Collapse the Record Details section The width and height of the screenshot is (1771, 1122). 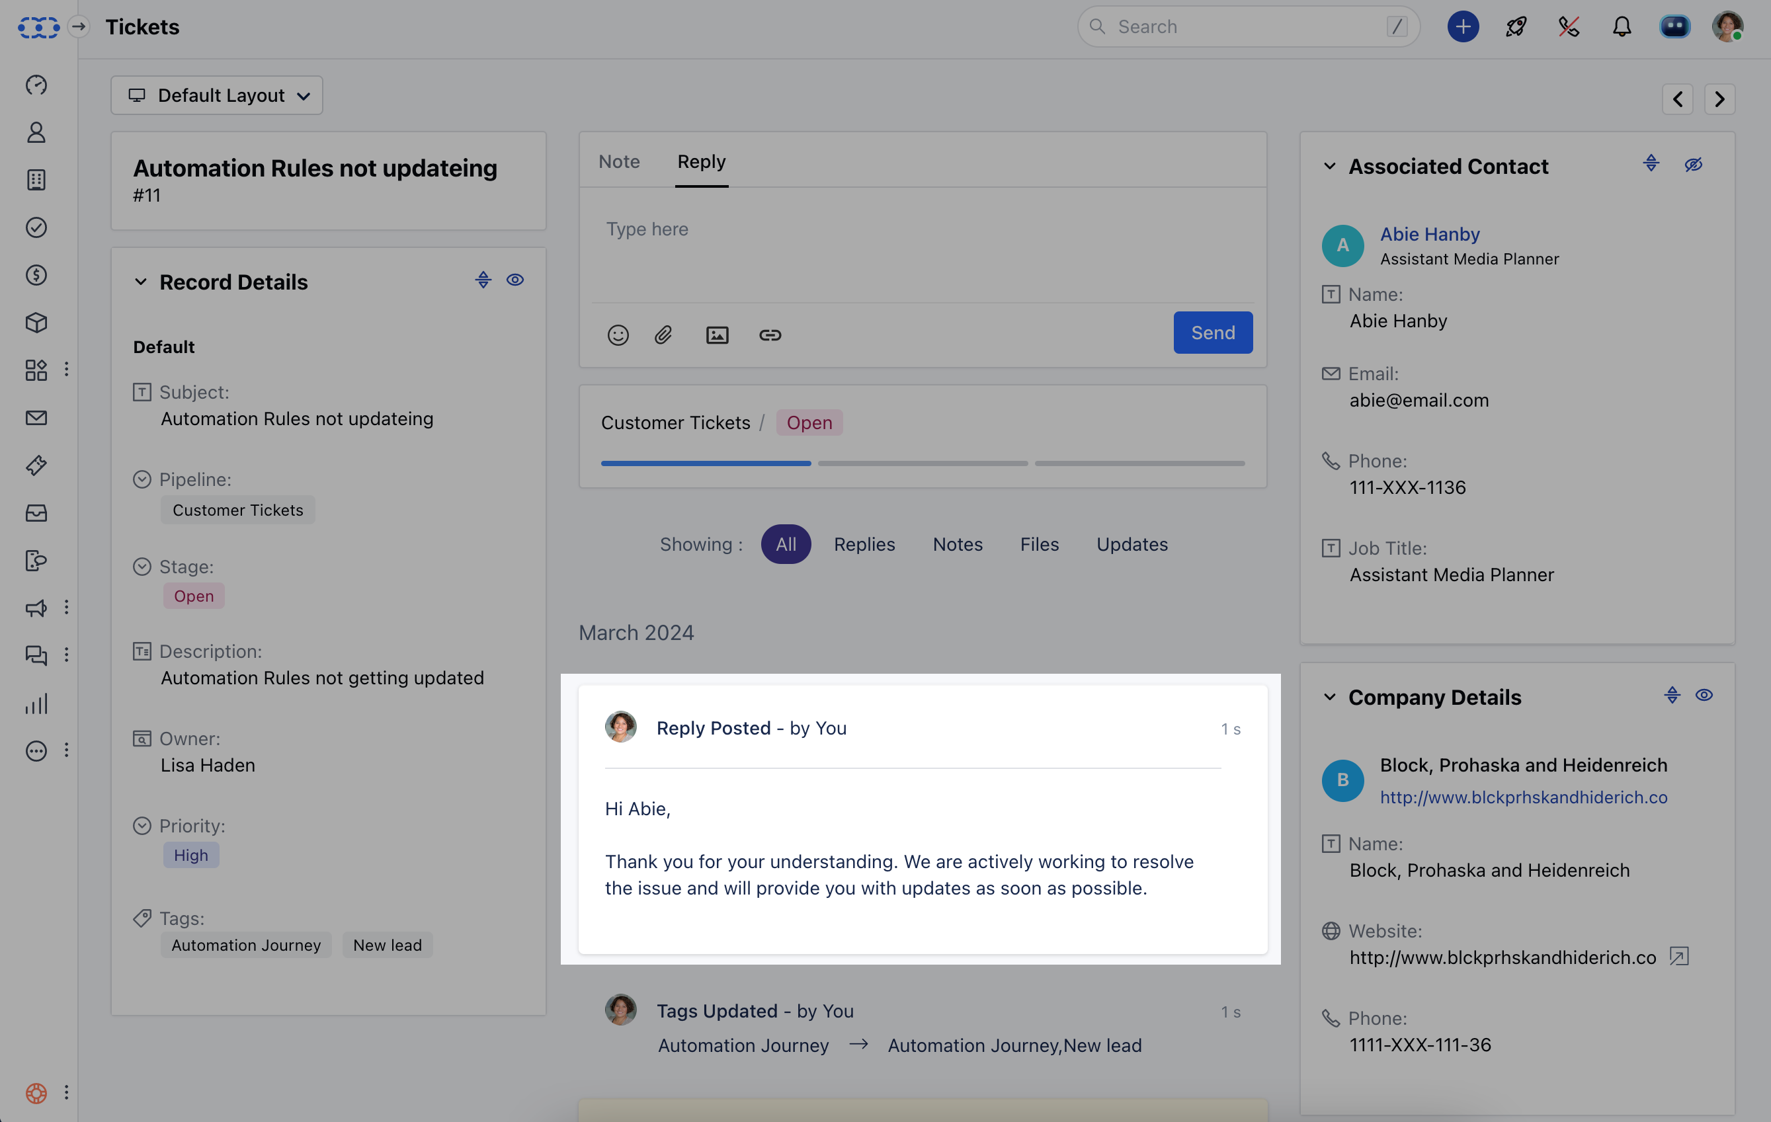point(140,282)
